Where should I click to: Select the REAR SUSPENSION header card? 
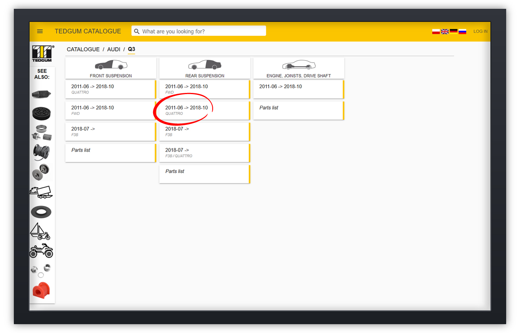[205, 68]
